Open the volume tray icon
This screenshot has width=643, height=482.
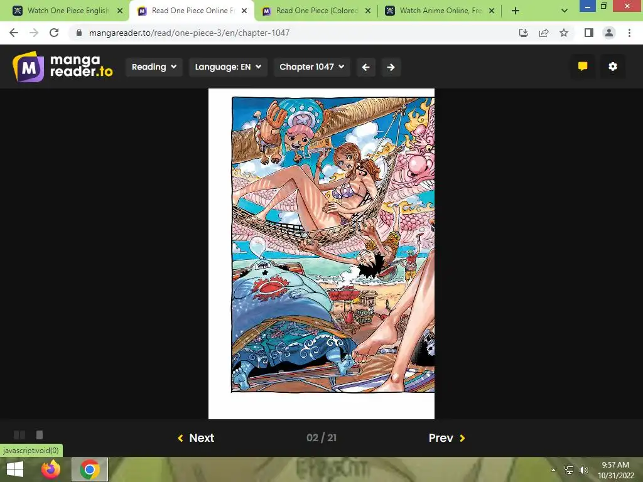(x=584, y=469)
